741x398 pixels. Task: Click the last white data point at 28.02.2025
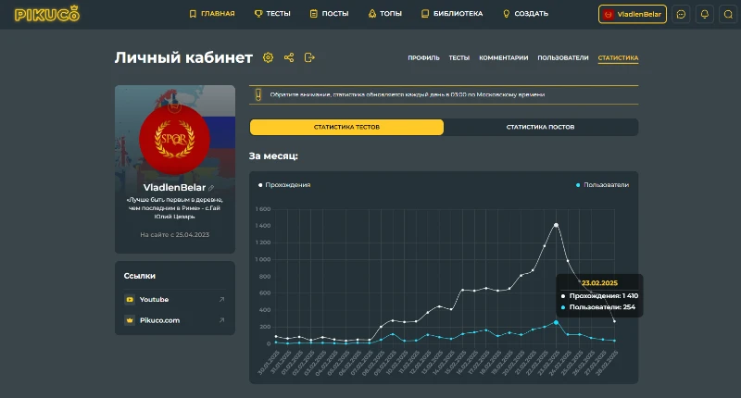[614, 321]
